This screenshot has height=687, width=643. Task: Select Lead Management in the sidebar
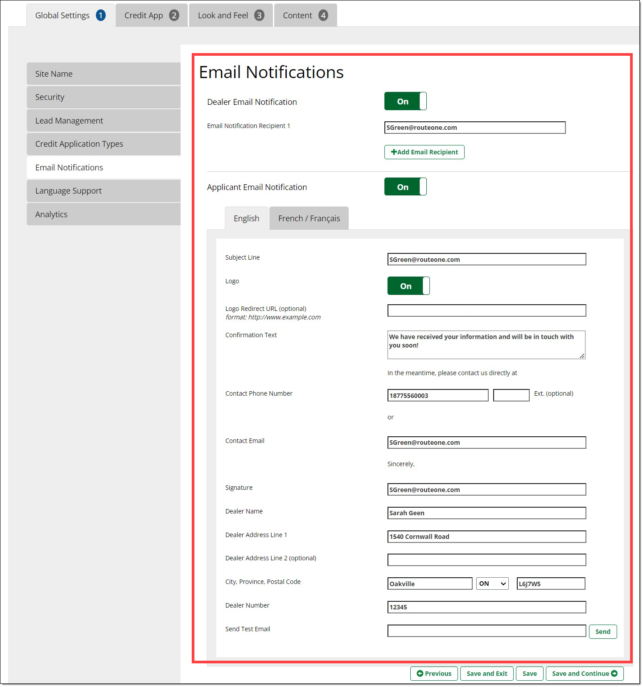[103, 121]
